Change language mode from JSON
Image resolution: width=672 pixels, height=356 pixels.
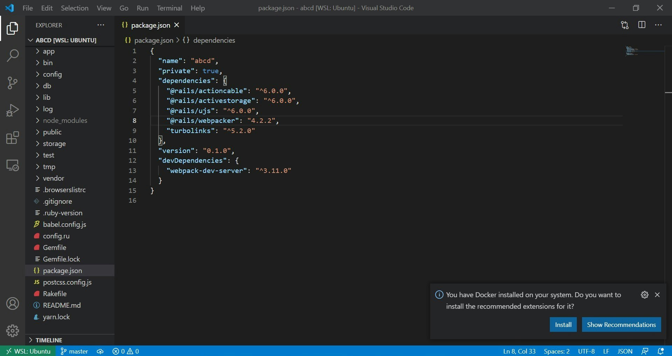625,351
